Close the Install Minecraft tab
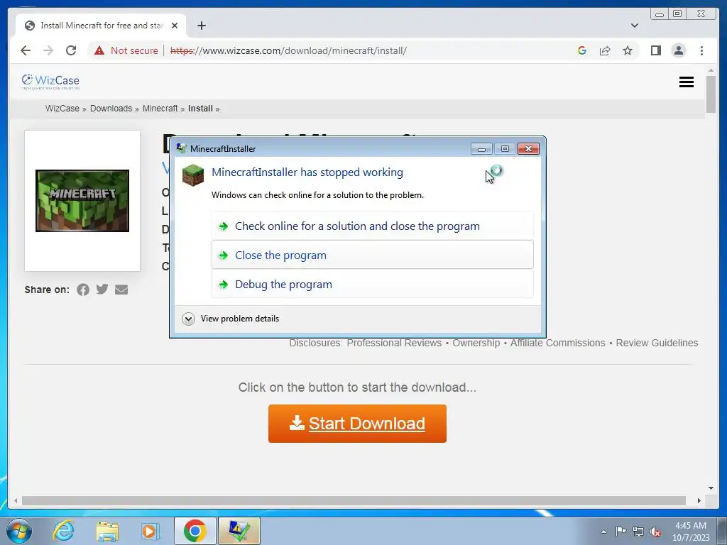This screenshot has height=545, width=727. 175,26
